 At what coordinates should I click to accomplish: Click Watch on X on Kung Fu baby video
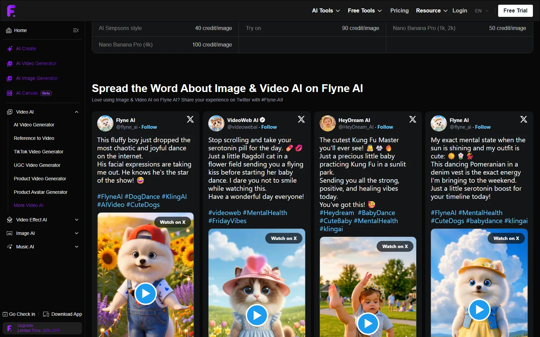[395, 246]
